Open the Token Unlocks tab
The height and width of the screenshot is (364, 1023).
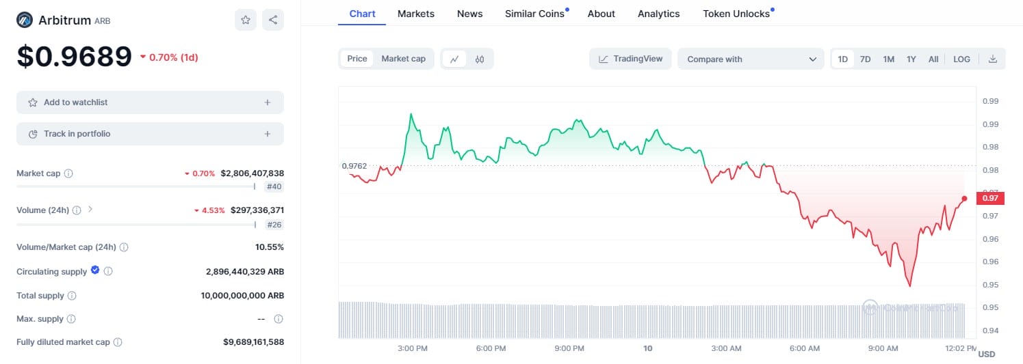tap(736, 14)
